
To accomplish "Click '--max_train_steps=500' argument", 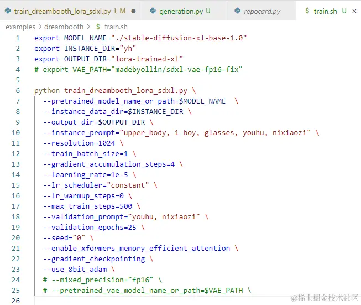I will click(x=87, y=206).
